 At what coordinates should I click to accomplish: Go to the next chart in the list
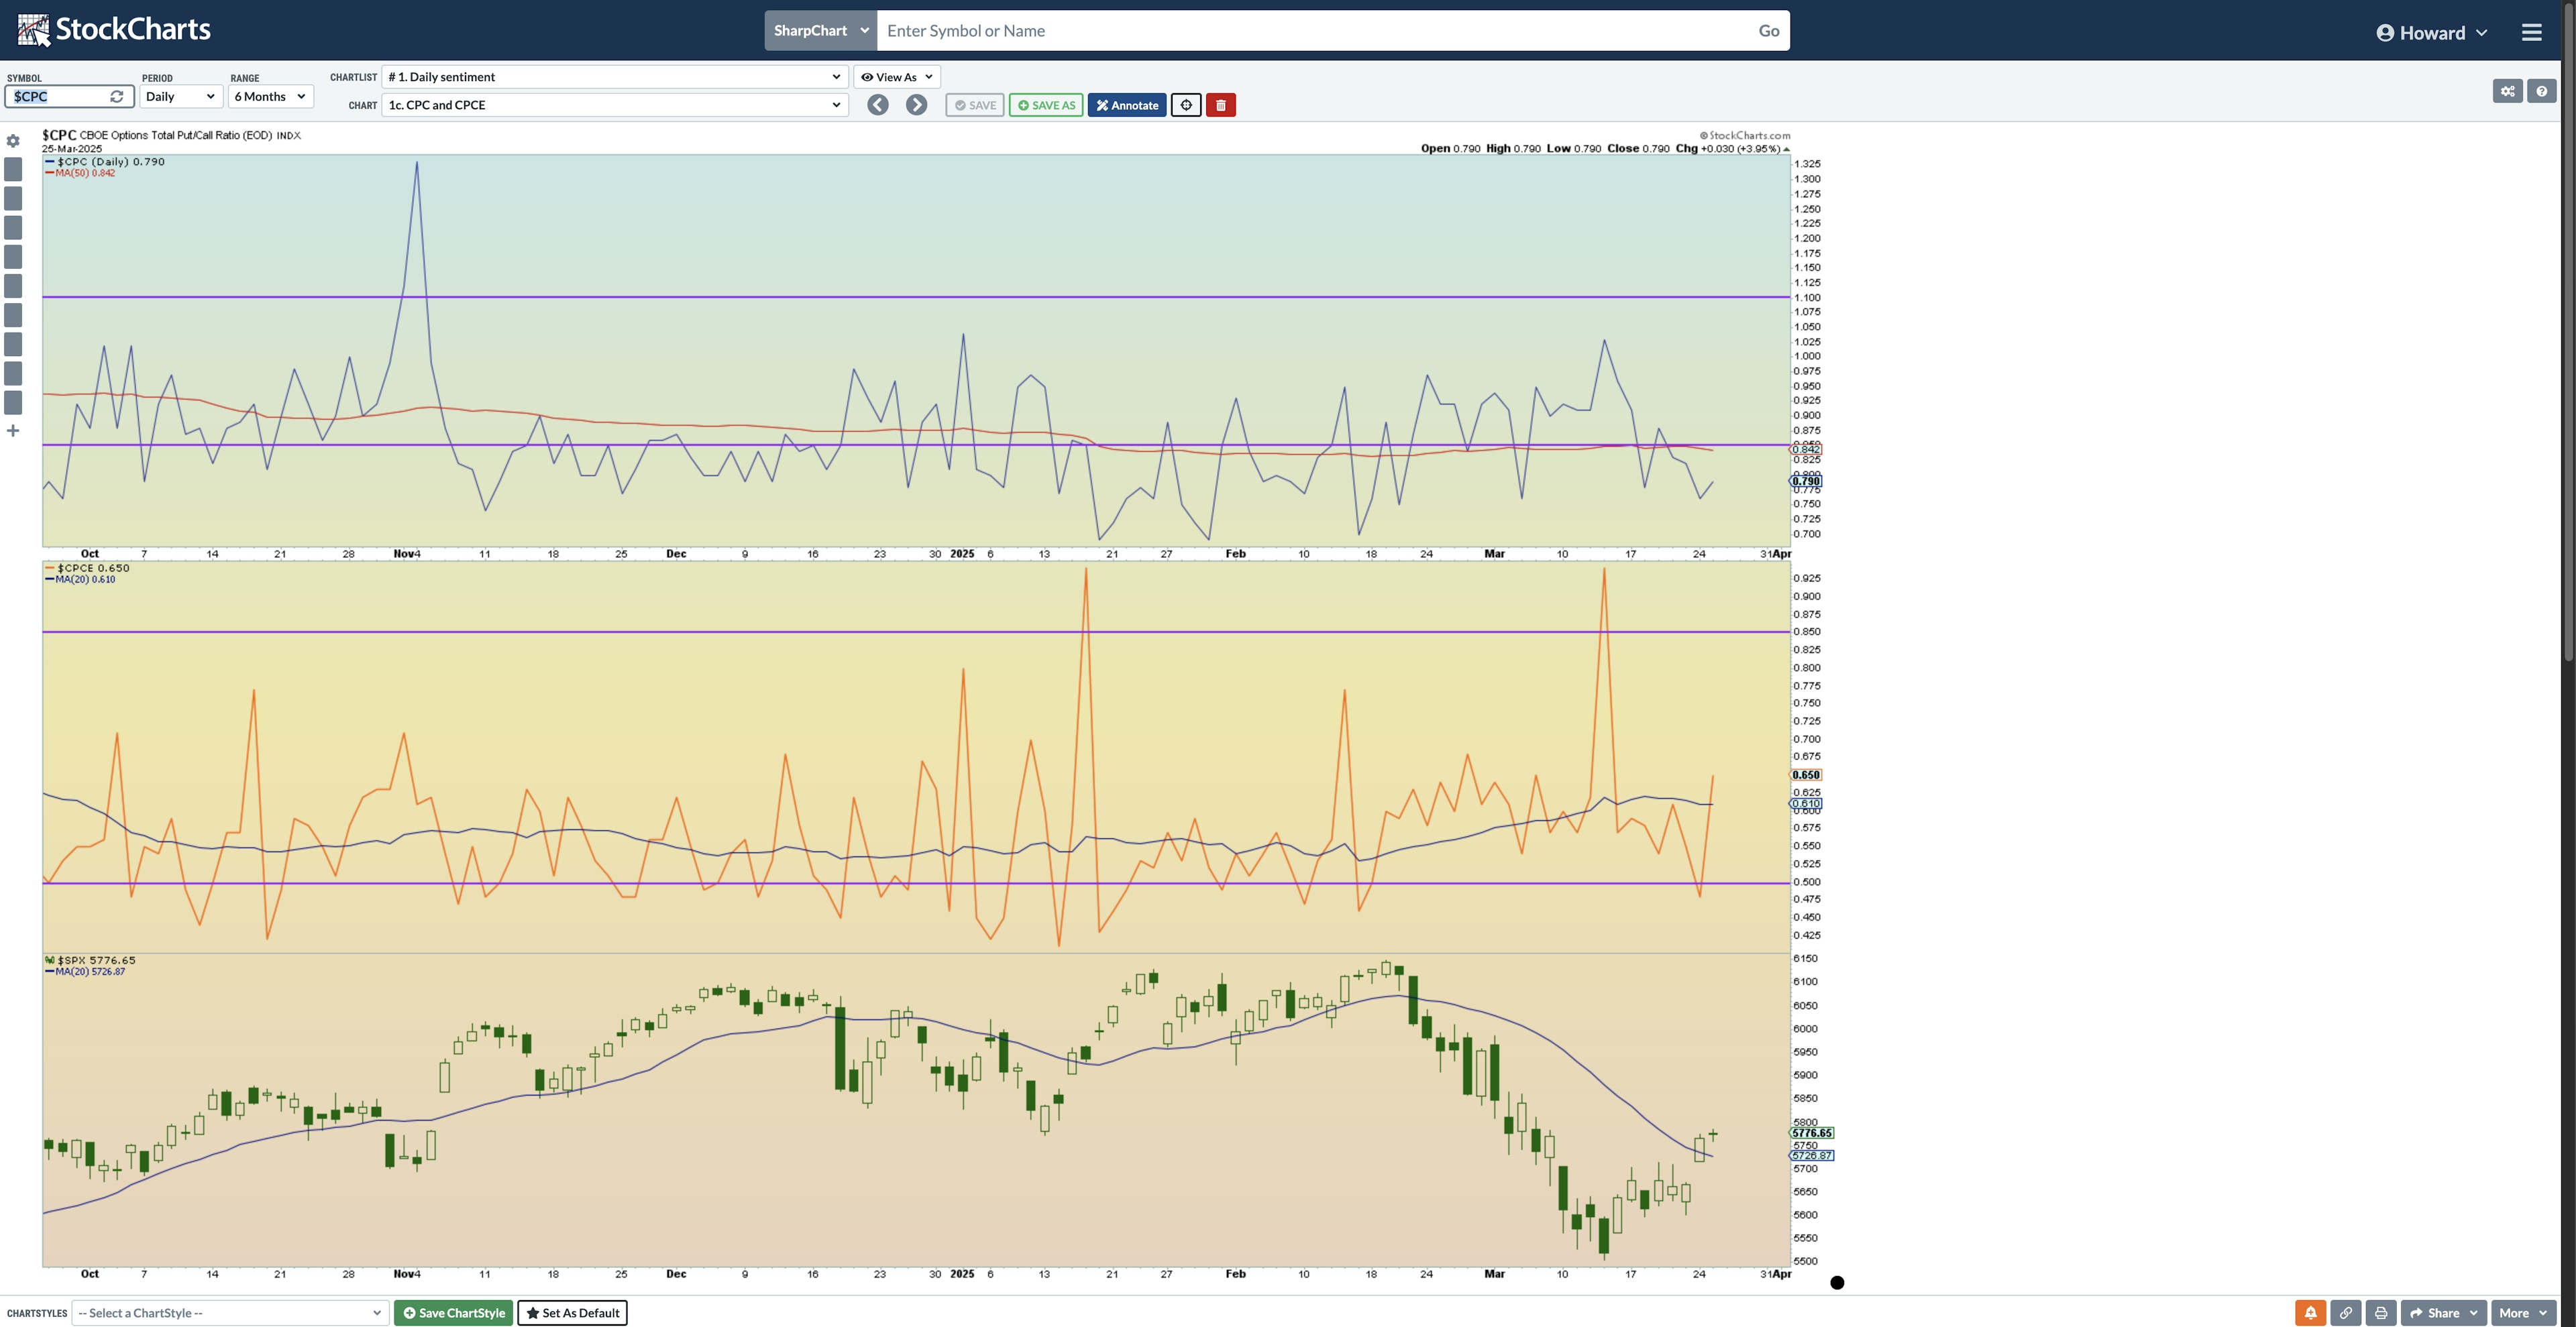point(916,105)
